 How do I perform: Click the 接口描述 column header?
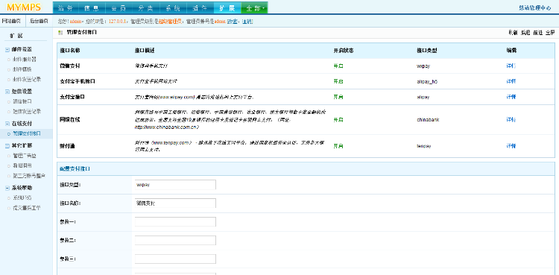click(x=145, y=51)
